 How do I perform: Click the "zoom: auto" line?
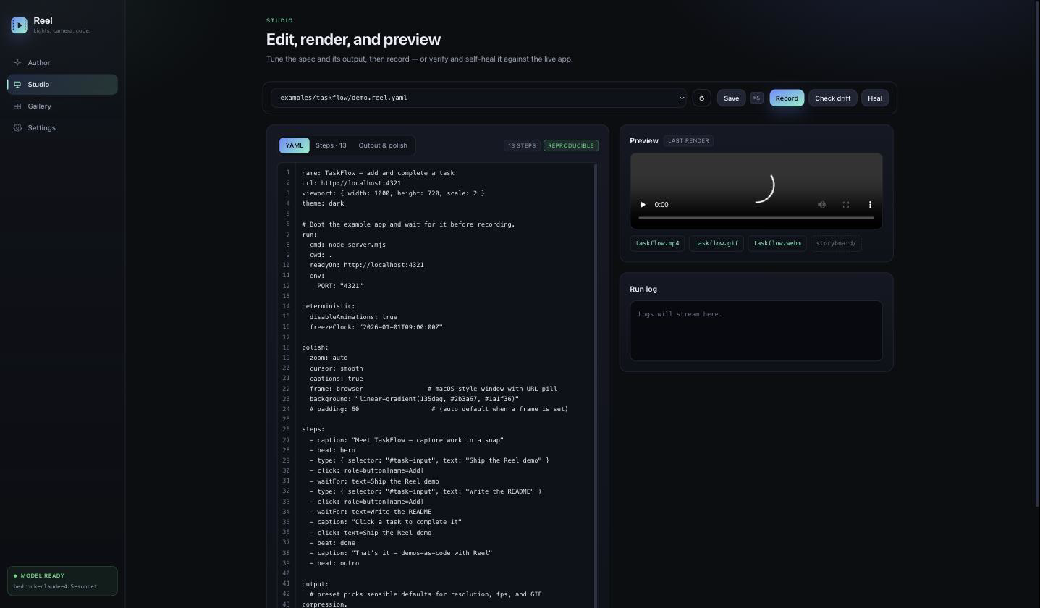[329, 358]
